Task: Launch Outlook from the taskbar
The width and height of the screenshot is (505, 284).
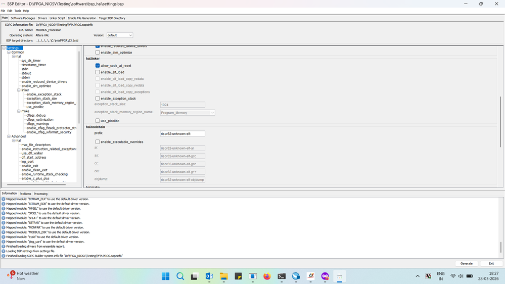Action: click(209, 276)
